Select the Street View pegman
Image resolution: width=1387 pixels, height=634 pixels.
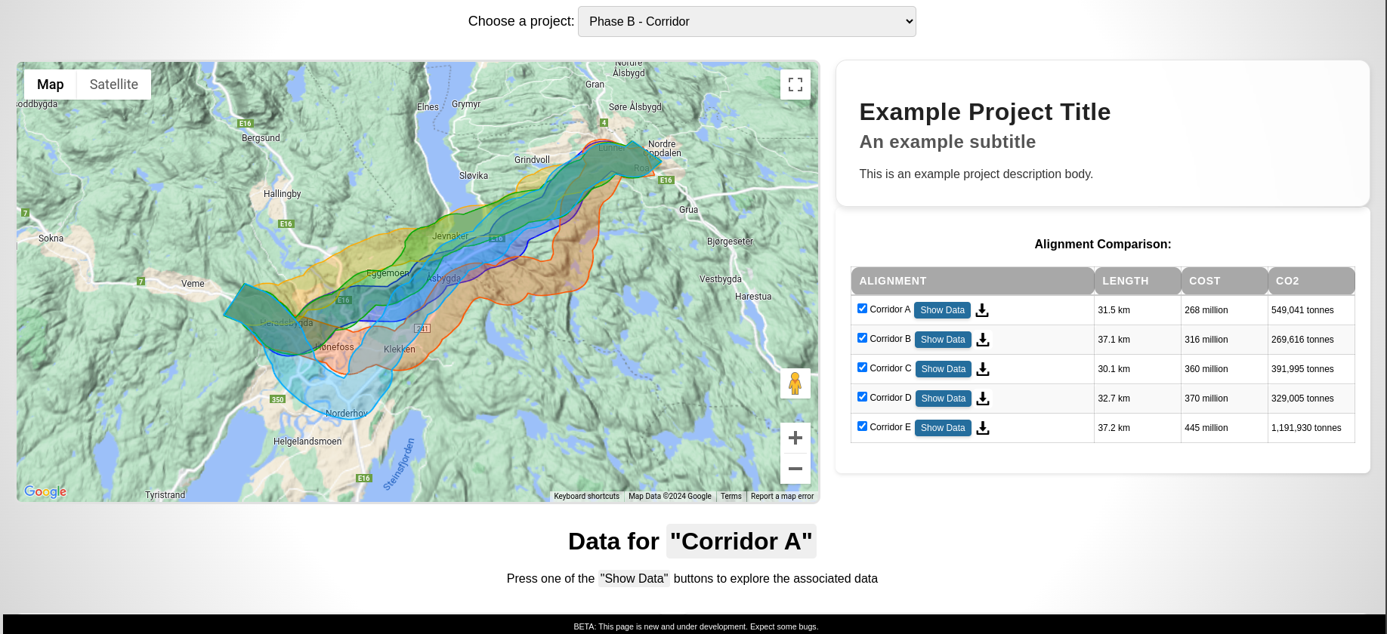pyautogui.click(x=795, y=383)
